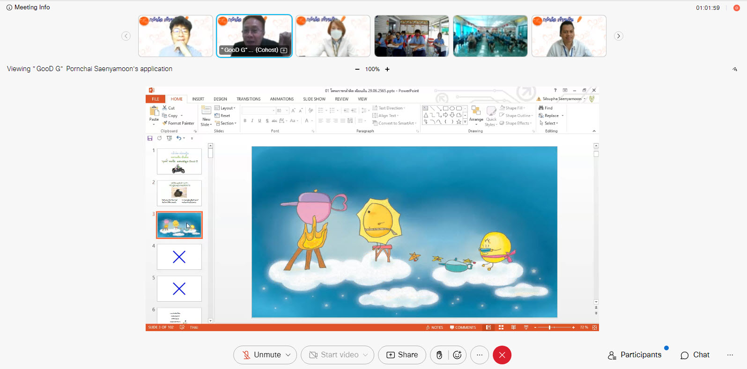
Task: Open more options ellipsis in meeting controls
Action: point(480,355)
